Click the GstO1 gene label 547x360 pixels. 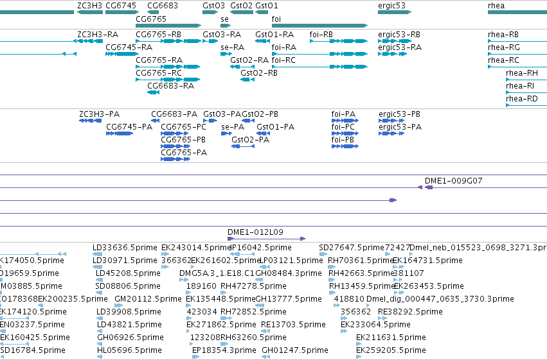point(267,6)
